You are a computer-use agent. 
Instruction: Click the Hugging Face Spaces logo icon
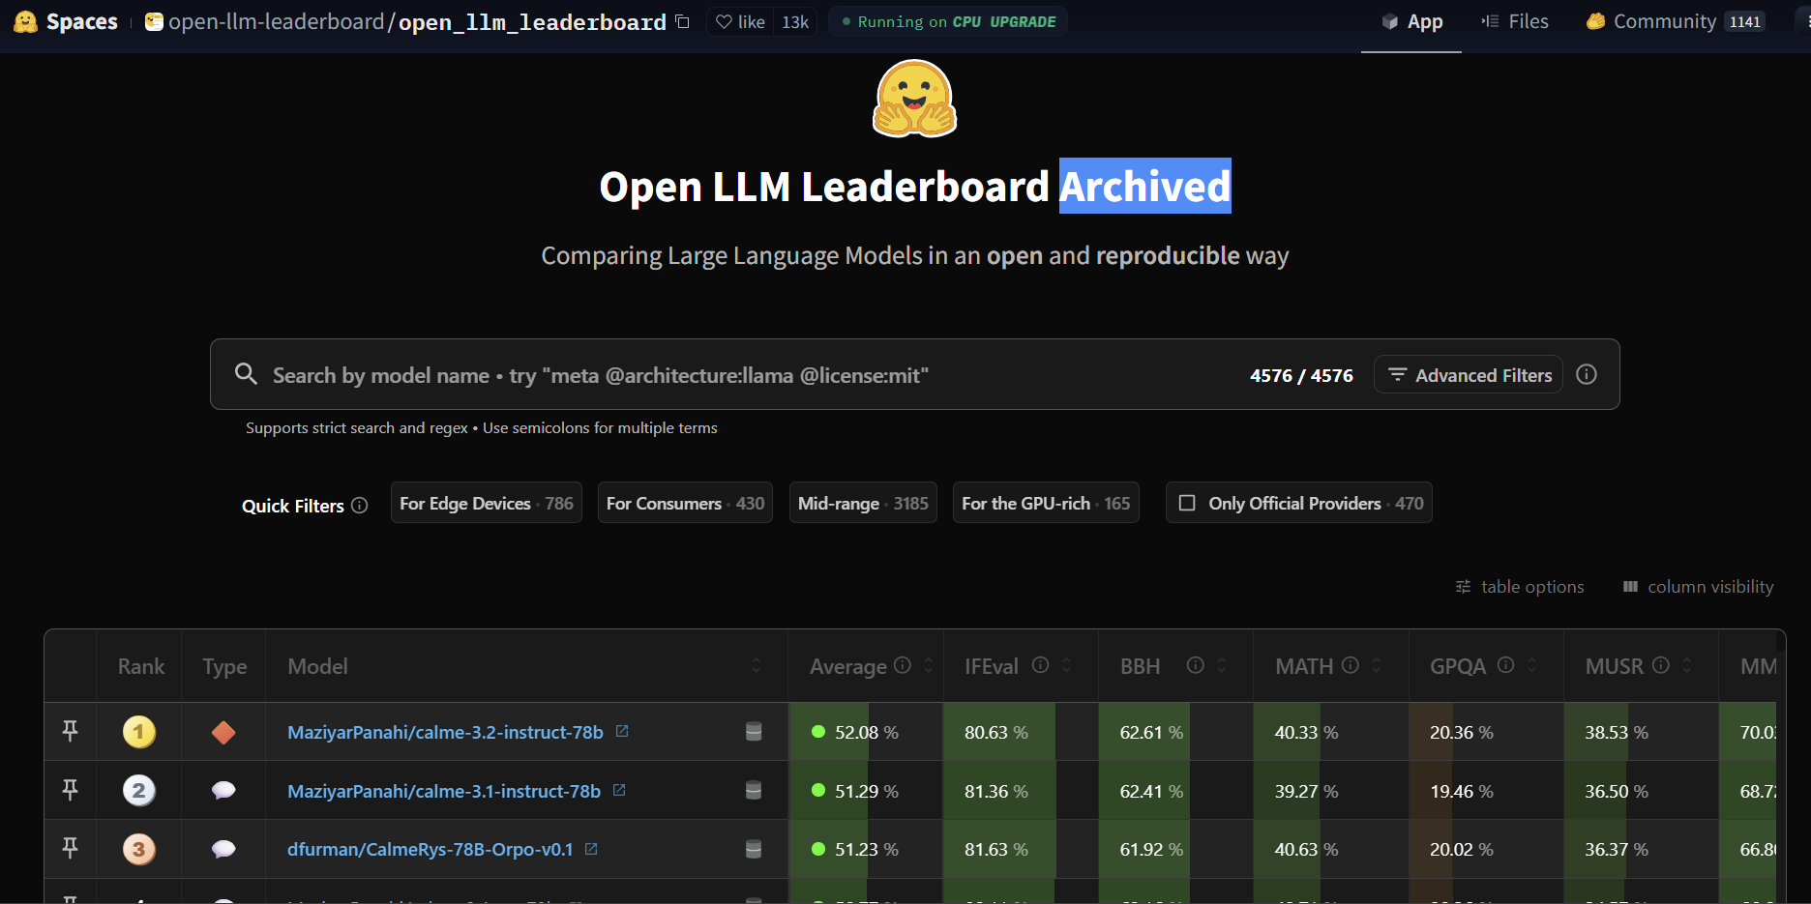[x=25, y=21]
